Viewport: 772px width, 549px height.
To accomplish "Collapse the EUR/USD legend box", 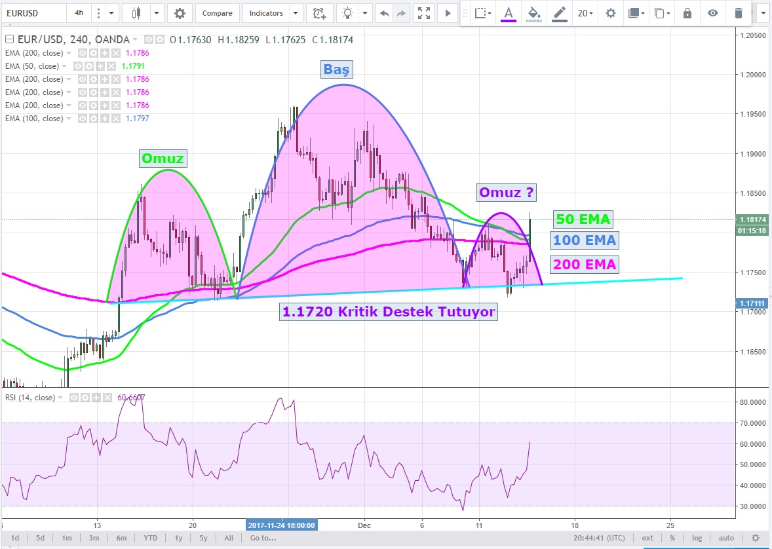I will click(x=9, y=40).
